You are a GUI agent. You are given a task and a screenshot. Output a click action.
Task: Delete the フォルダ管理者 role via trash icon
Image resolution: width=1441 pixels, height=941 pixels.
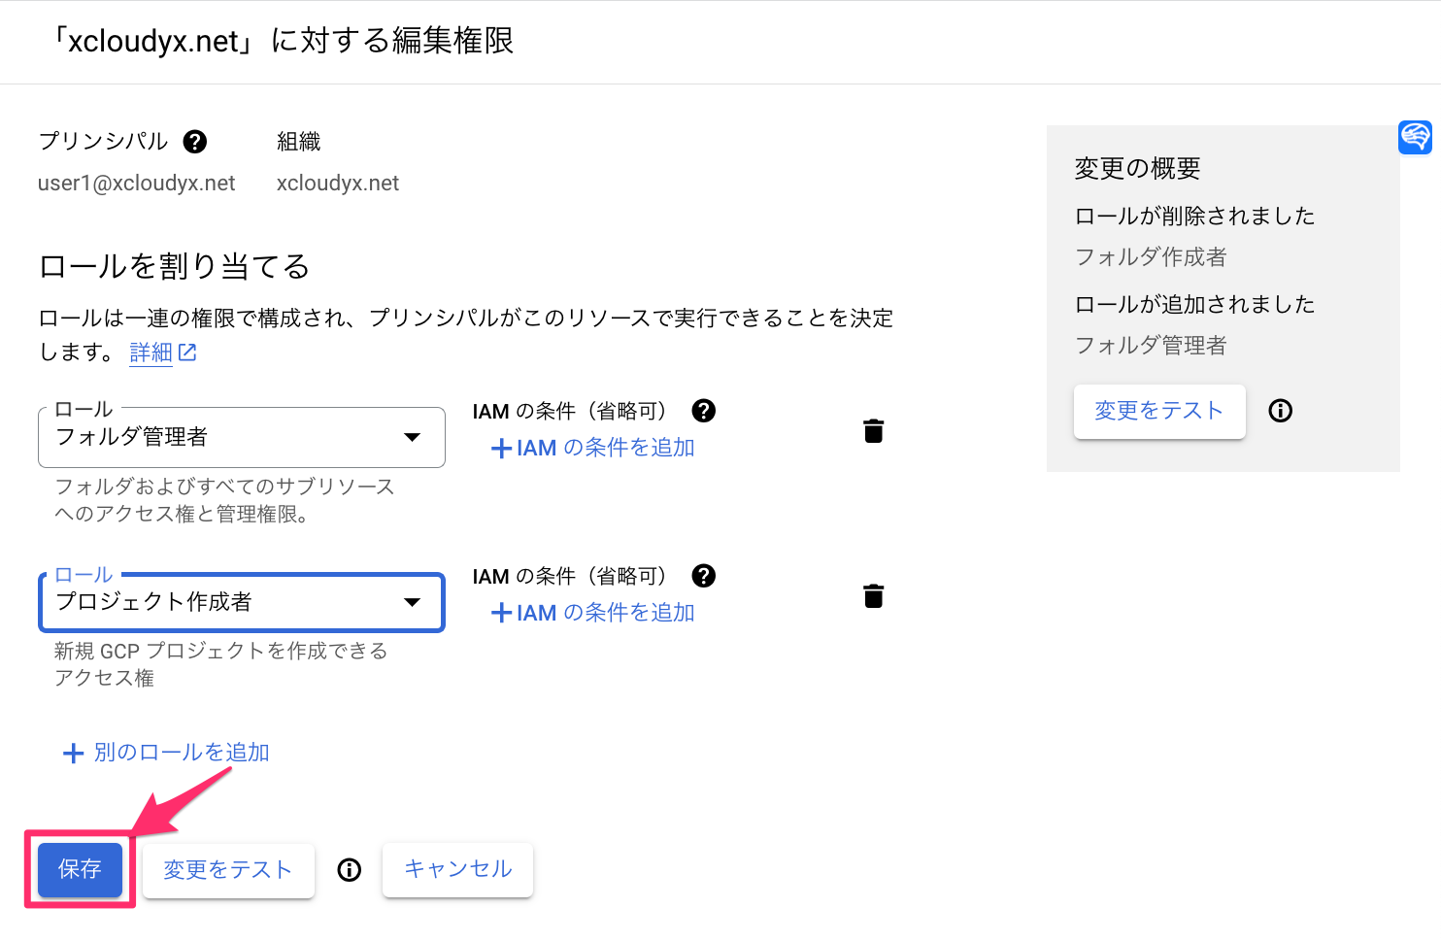[x=873, y=430]
